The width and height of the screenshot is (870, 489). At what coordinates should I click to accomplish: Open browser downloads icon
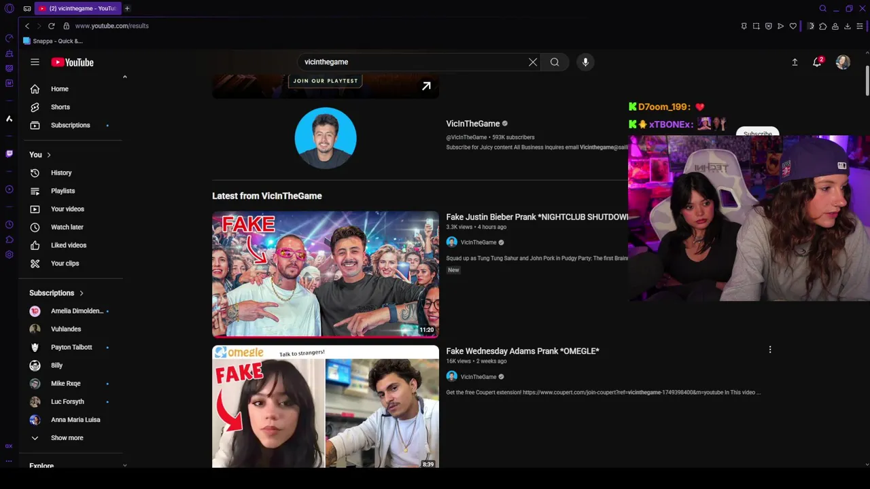click(848, 26)
